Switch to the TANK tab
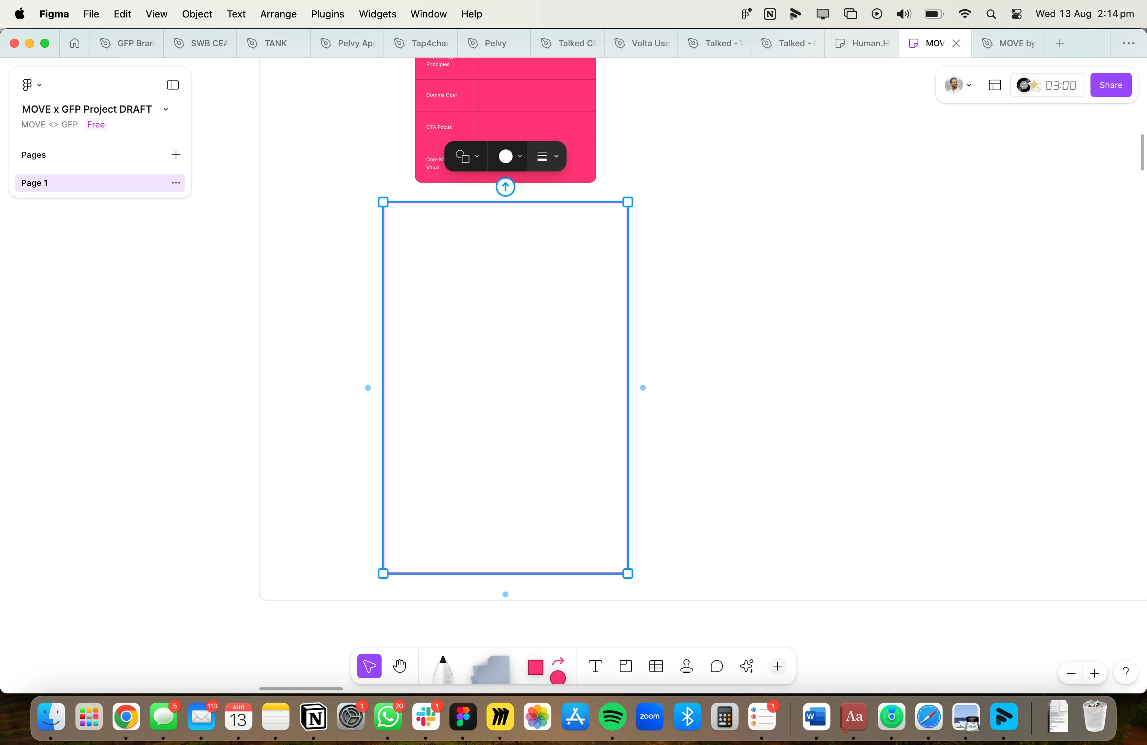The width and height of the screenshot is (1147, 745). tap(273, 43)
